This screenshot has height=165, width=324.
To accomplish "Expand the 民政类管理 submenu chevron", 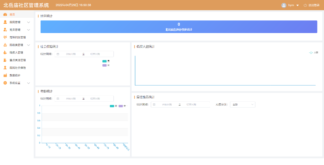I will coord(28,45).
